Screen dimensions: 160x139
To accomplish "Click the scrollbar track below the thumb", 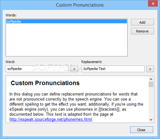I will pyautogui.click(x=151, y=102).
